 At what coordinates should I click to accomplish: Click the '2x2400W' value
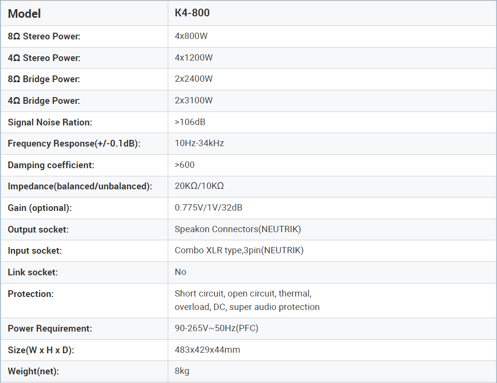point(194,78)
